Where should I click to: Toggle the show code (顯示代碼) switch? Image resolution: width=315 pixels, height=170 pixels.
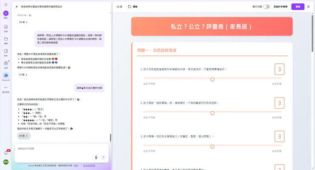click(266, 7)
